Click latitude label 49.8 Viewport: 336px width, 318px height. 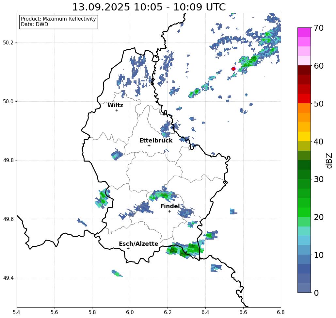coord(8,160)
